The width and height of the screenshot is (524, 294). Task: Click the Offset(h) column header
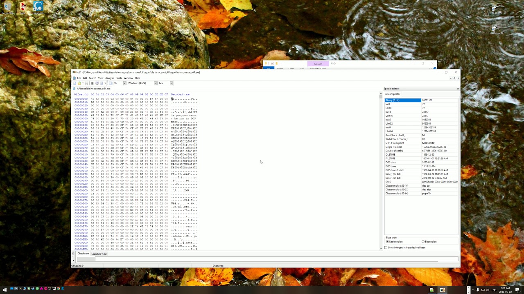tap(81, 94)
